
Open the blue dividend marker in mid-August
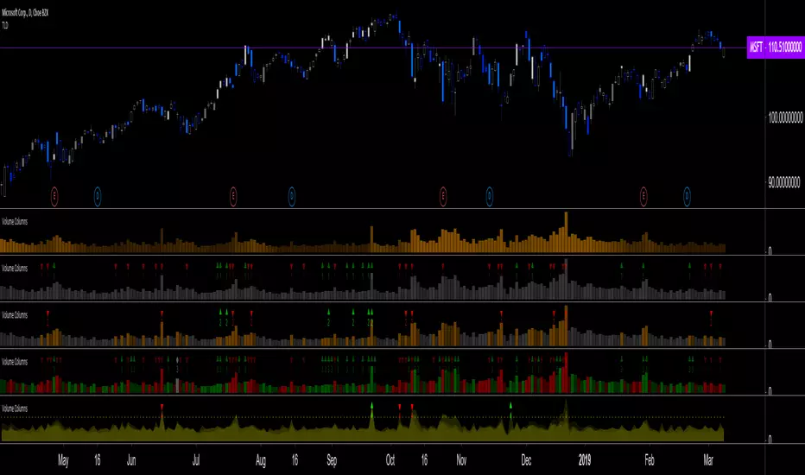pos(292,196)
